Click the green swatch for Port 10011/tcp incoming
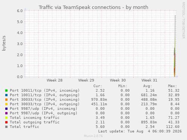This screenshot has height=140, width=187. click(6, 91)
